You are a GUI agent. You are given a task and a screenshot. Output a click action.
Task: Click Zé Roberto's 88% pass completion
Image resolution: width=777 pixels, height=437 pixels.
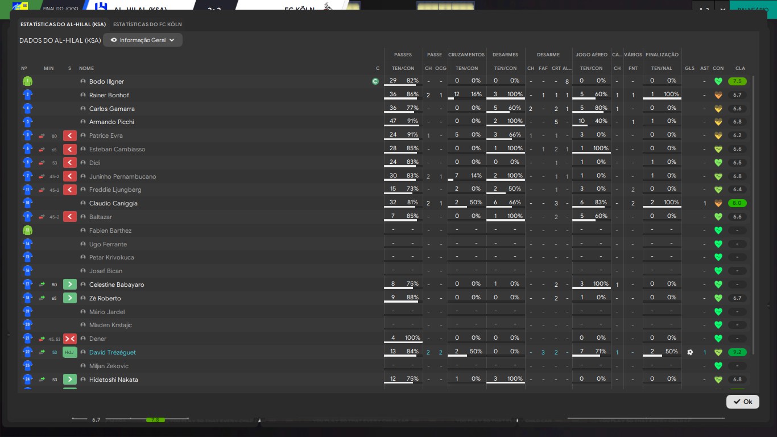pos(412,297)
